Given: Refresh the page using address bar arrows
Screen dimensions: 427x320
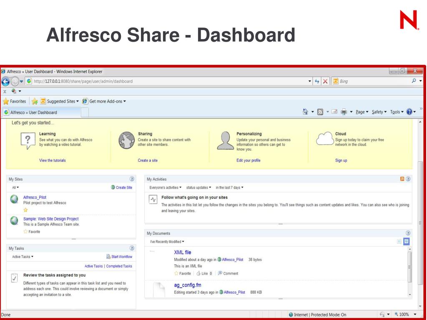Looking at the screenshot, I should coord(317,81).
